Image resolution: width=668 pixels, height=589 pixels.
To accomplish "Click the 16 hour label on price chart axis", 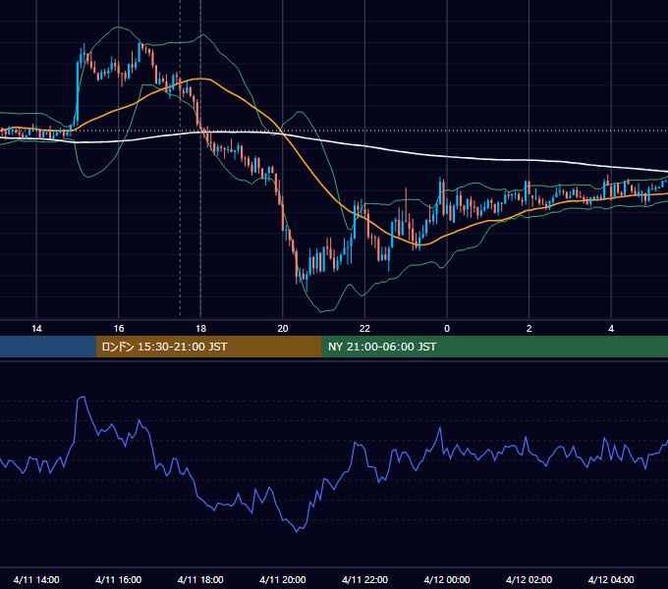I will pyautogui.click(x=119, y=329).
